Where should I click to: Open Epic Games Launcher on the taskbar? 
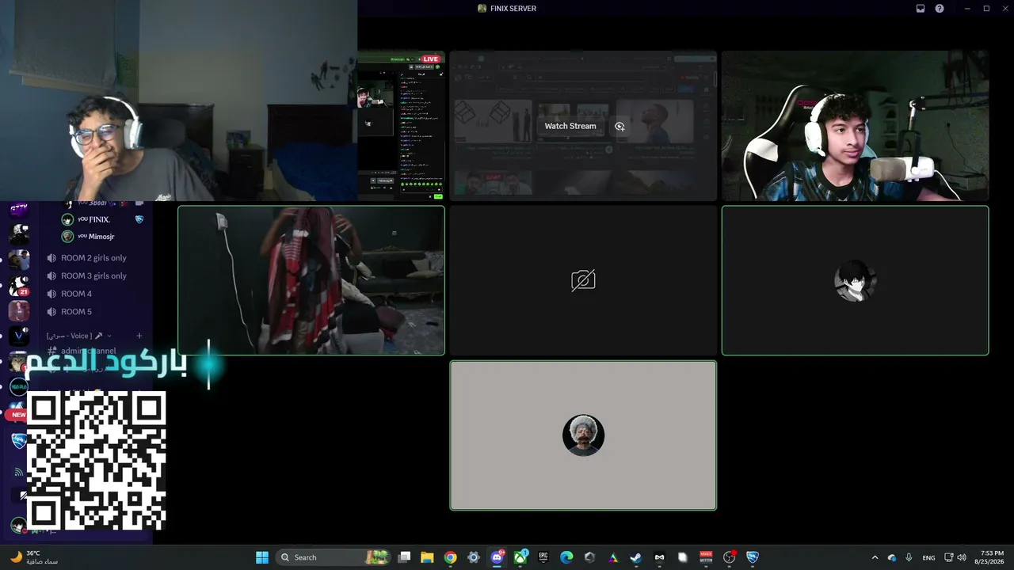[543, 557]
